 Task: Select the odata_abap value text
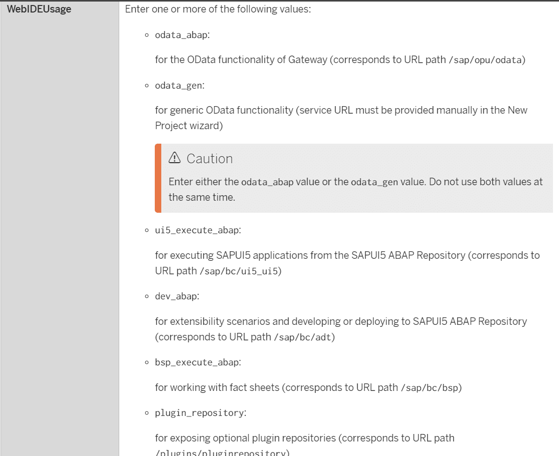[x=181, y=35]
